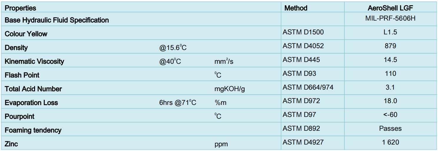The image size is (438, 151).
Task: Select the Colour Yellow property label
Action: click(x=26, y=34)
